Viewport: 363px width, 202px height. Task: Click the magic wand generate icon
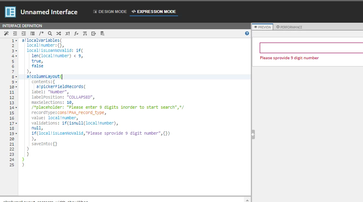click(6, 34)
